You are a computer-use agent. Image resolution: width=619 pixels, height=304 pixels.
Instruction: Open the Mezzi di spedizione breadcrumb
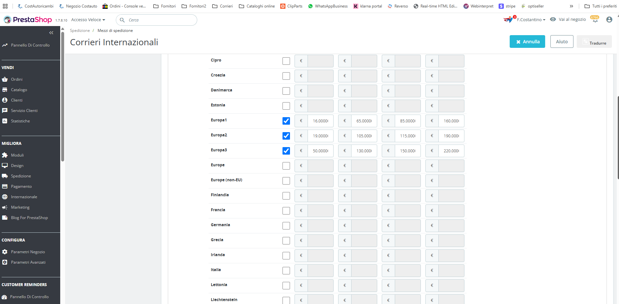pos(115,31)
